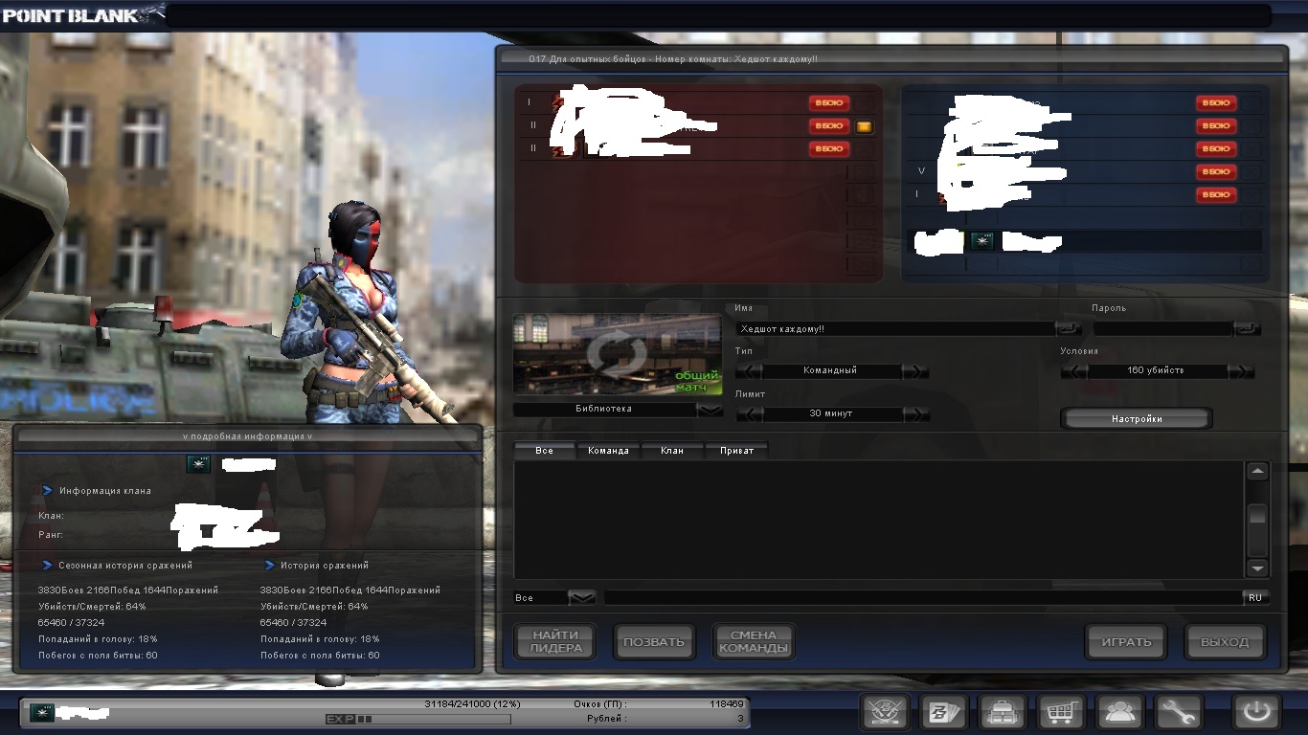This screenshot has height=735, width=1308.
Task: Confirm room name with the enter arrow icon
Action: point(1067,328)
